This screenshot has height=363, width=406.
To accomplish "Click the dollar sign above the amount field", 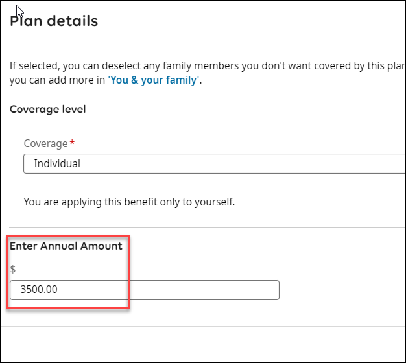I will coord(13,269).
